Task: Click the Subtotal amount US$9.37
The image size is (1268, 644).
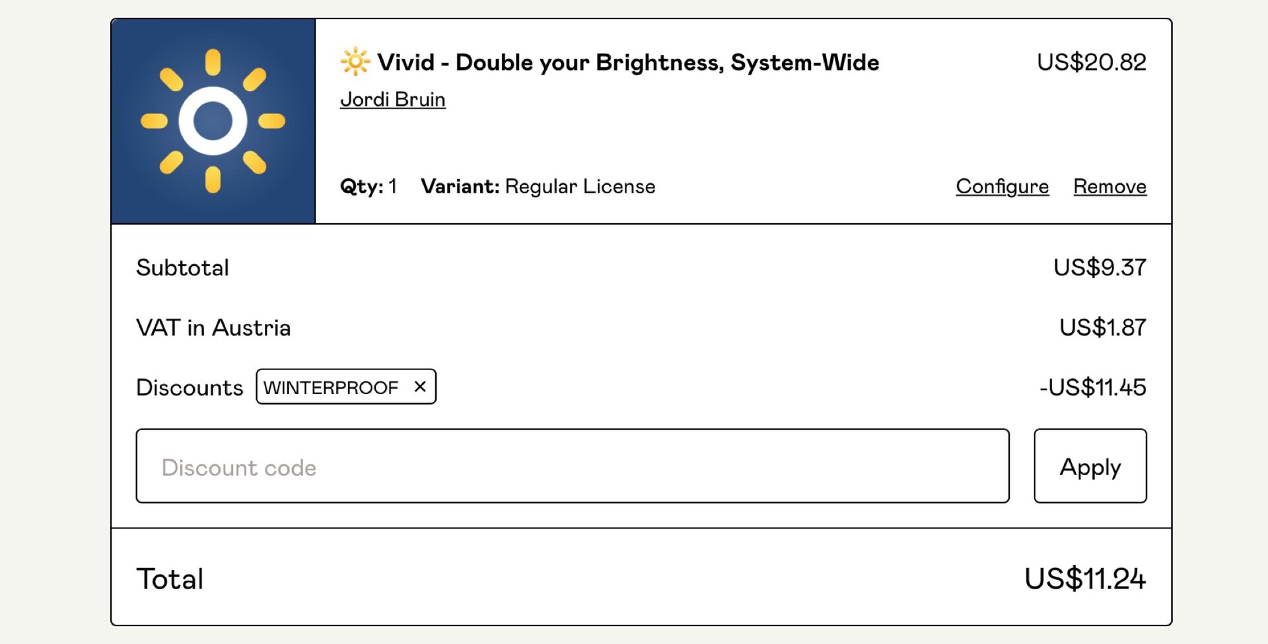Action: (x=1100, y=267)
